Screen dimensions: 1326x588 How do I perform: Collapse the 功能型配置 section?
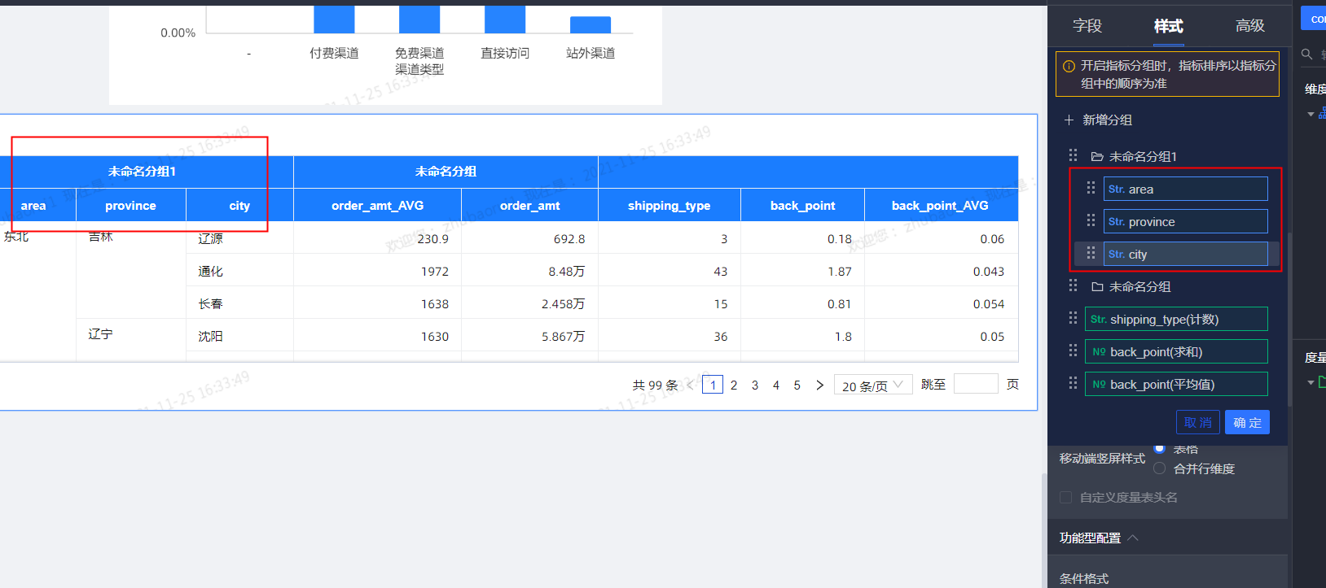(1133, 538)
